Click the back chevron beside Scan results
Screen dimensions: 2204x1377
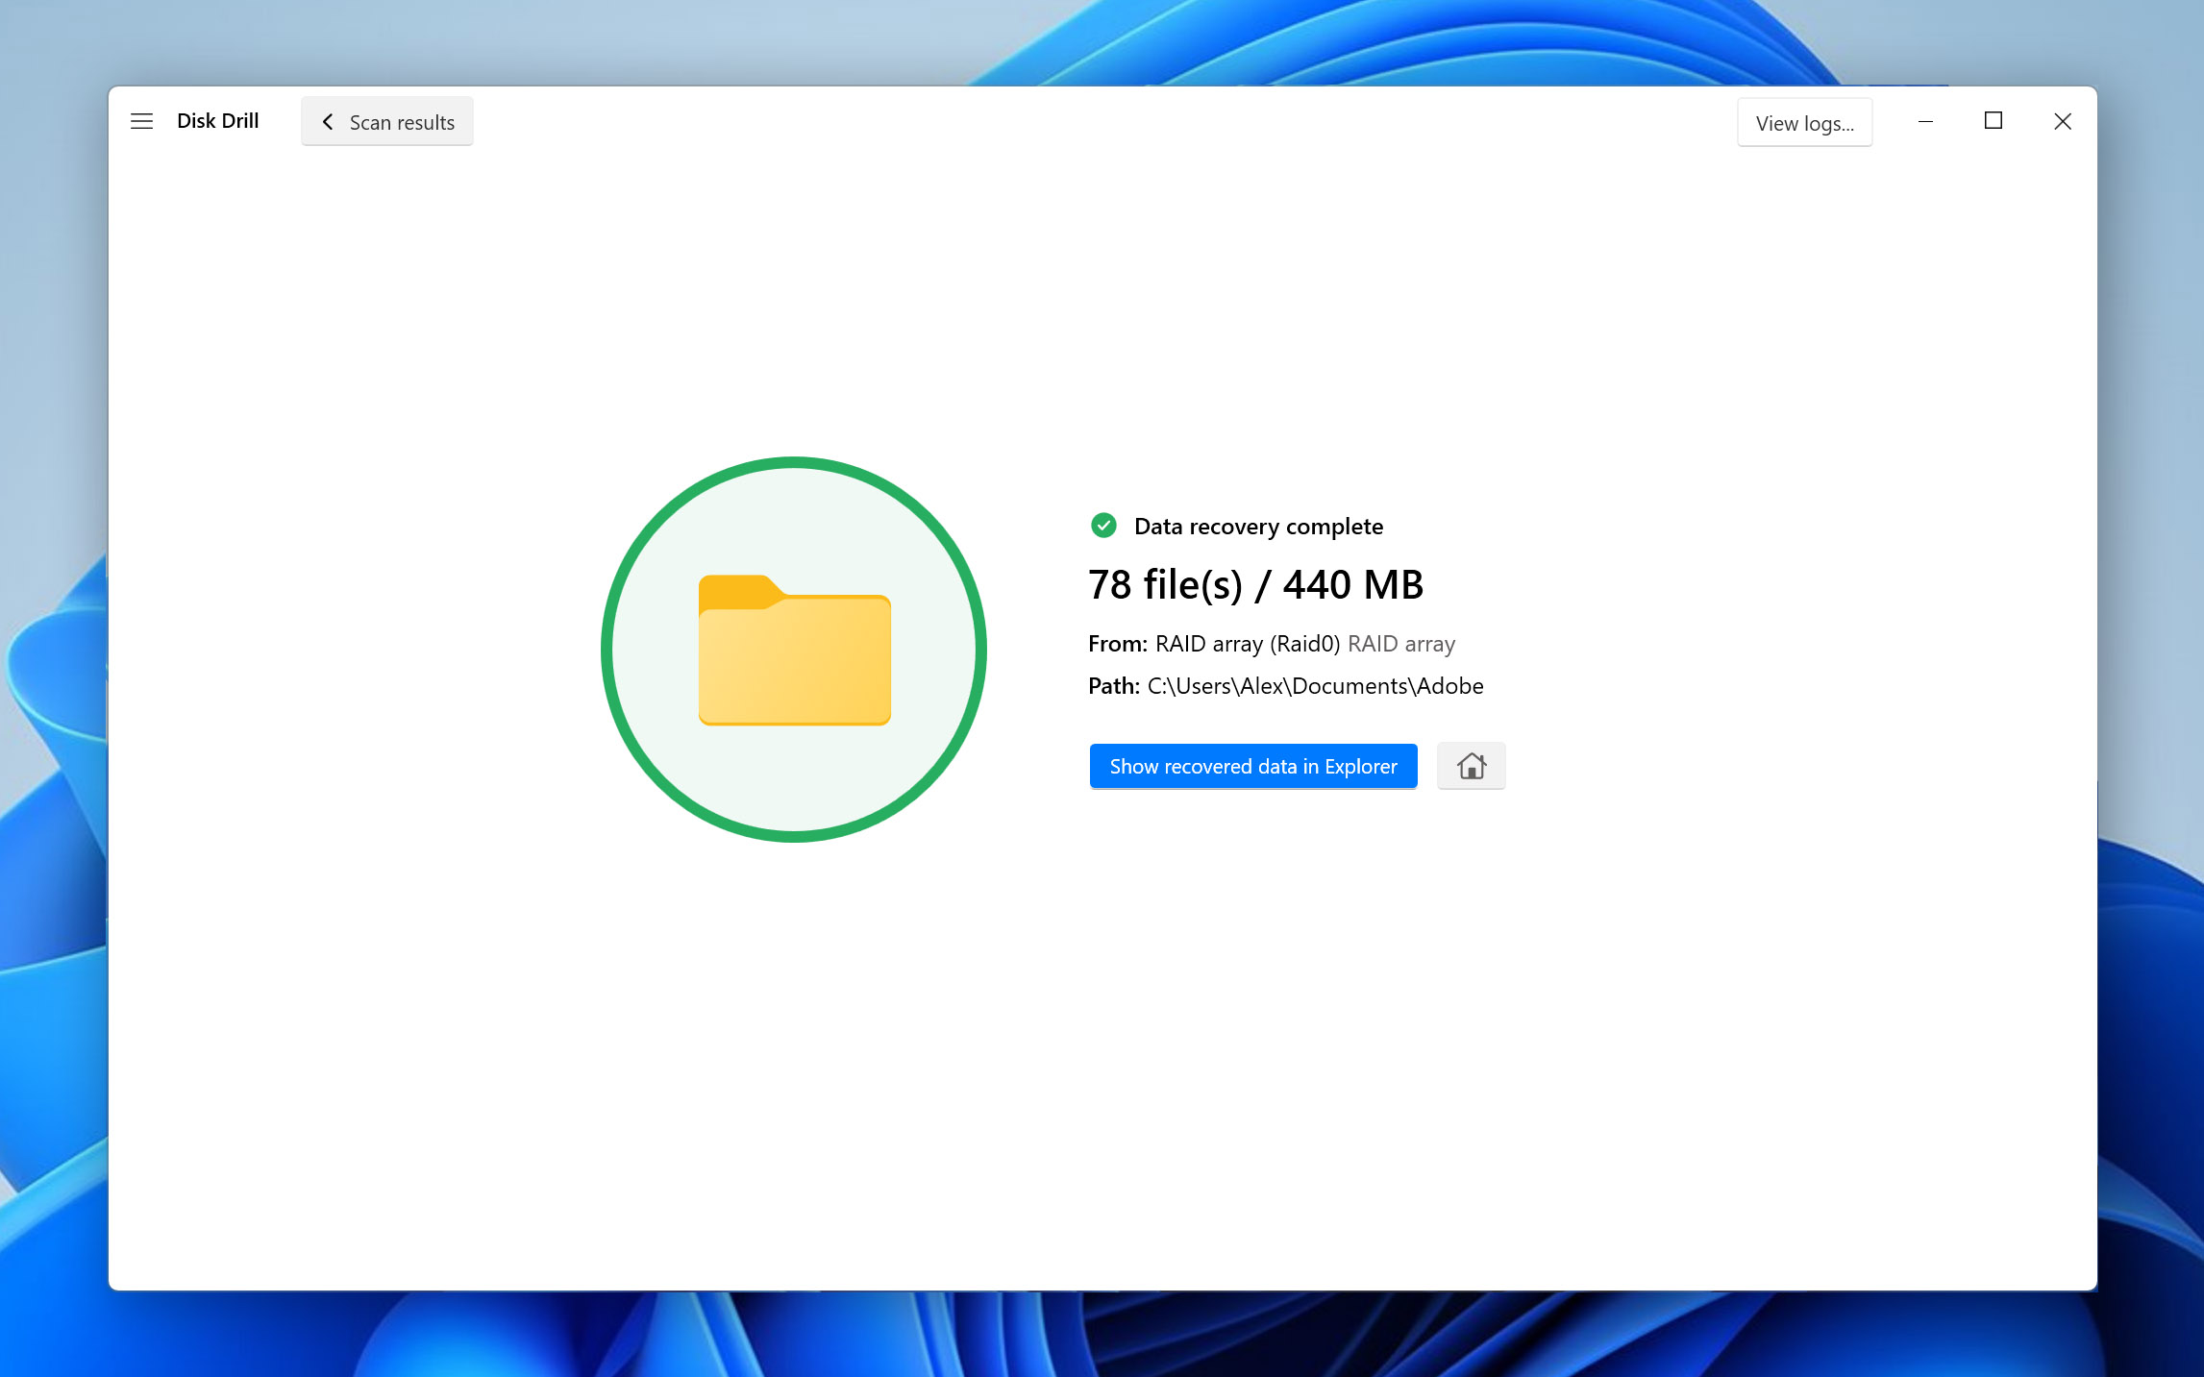point(328,122)
